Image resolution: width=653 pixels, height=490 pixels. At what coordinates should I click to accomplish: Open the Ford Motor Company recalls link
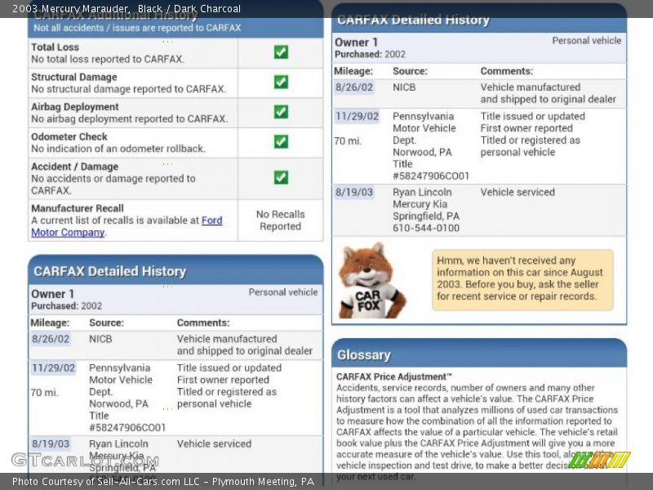coord(127,226)
